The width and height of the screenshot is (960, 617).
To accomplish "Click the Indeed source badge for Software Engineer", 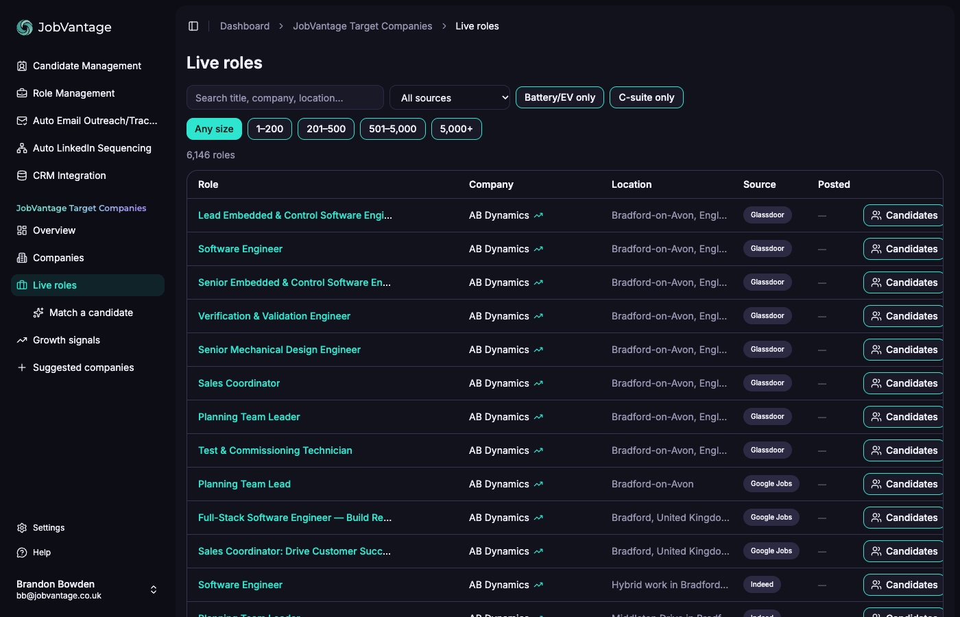I will coord(762,585).
